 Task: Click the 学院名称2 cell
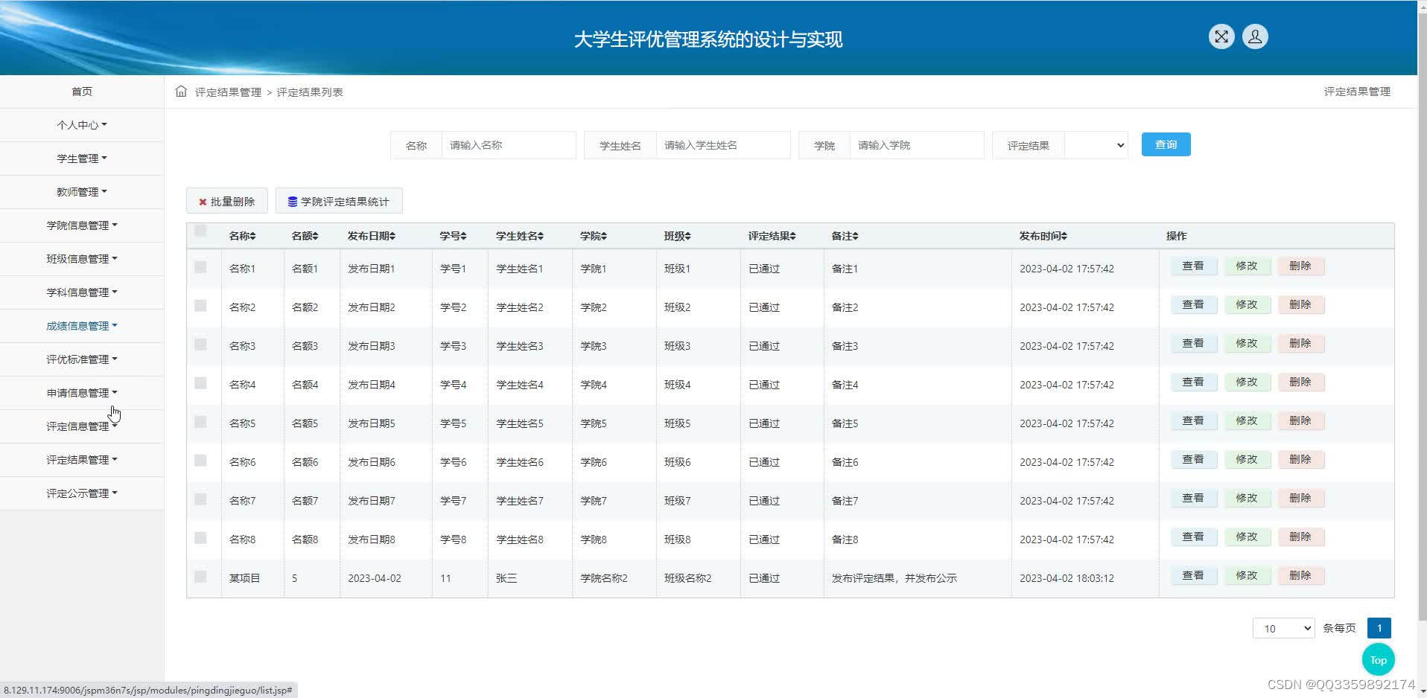click(604, 578)
